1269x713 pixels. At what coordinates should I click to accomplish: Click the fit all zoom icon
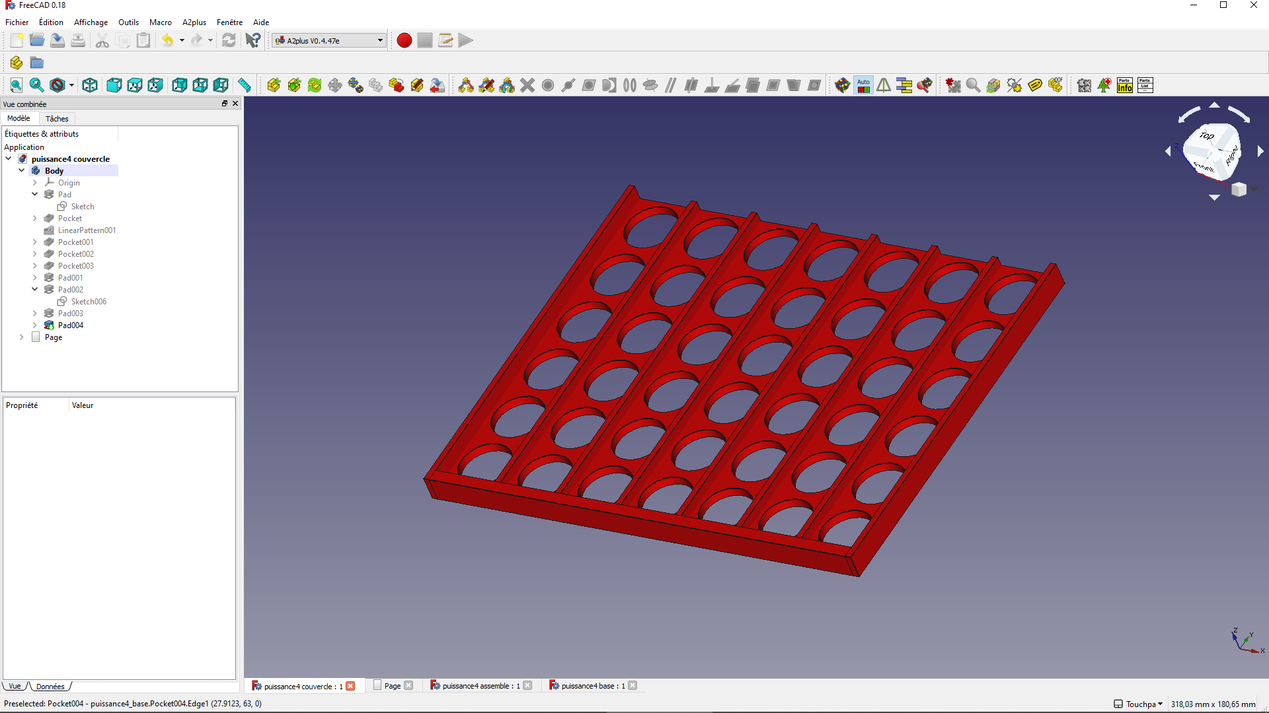(16, 85)
